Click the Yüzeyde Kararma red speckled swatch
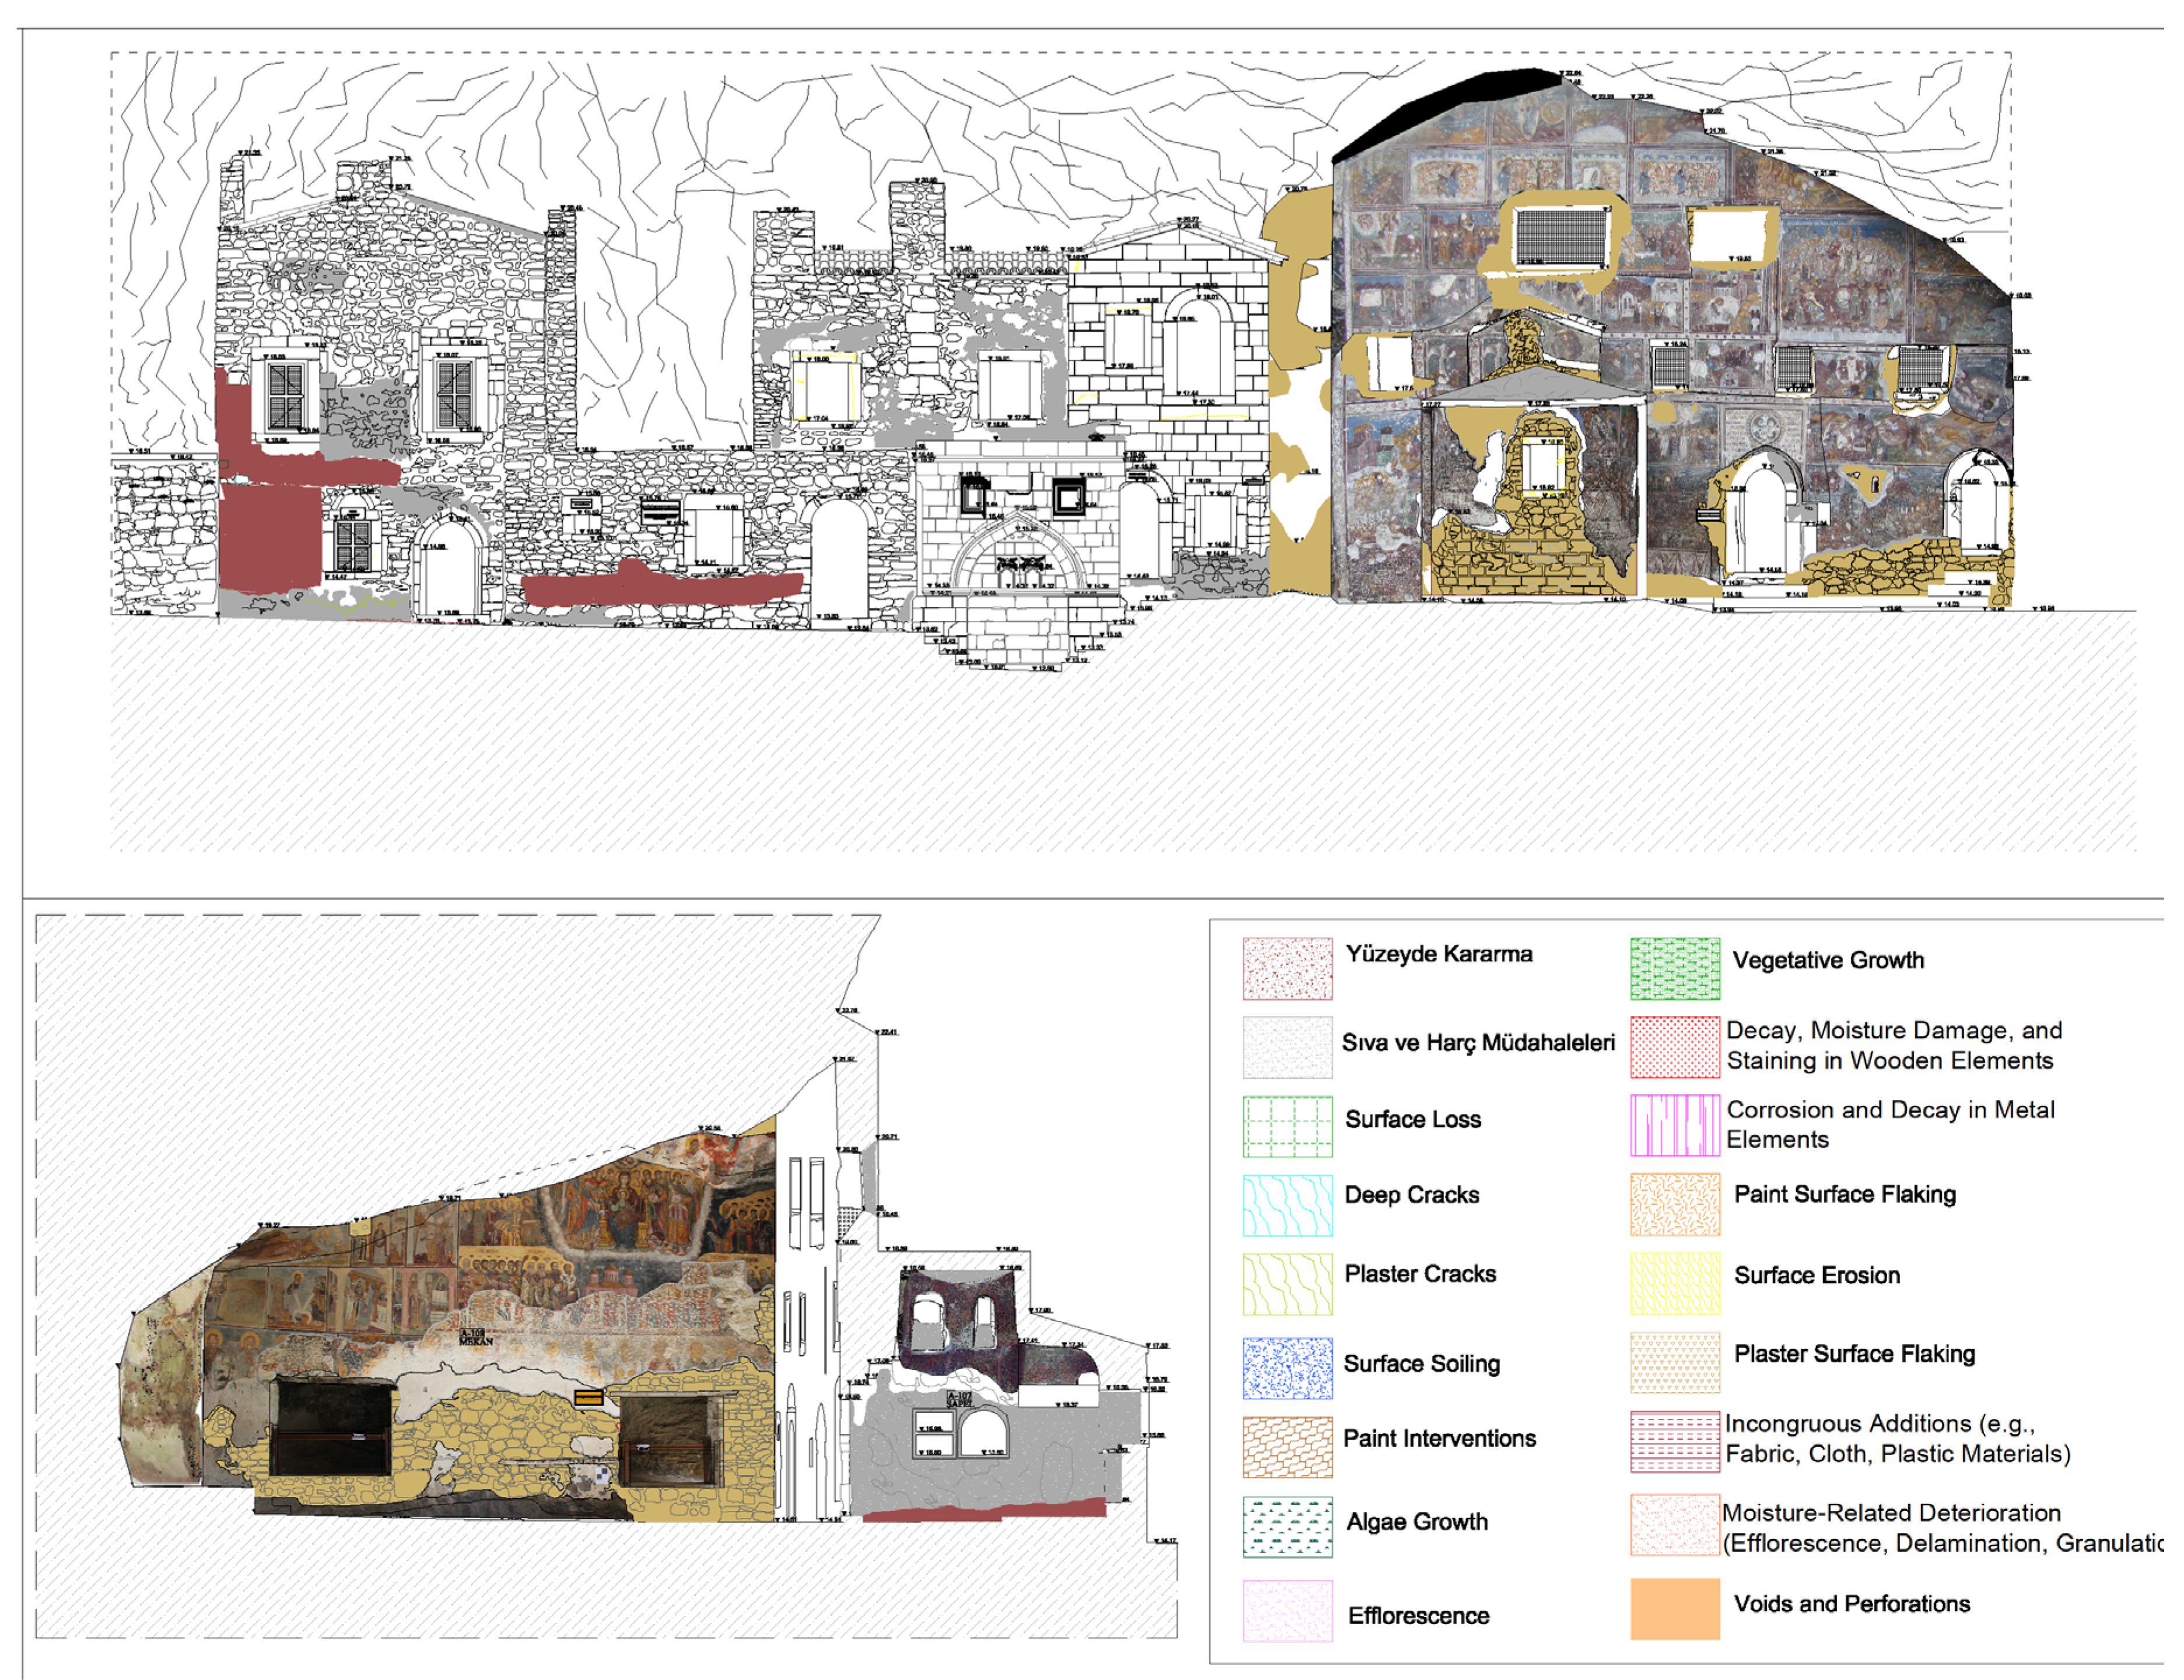 coord(1287,968)
